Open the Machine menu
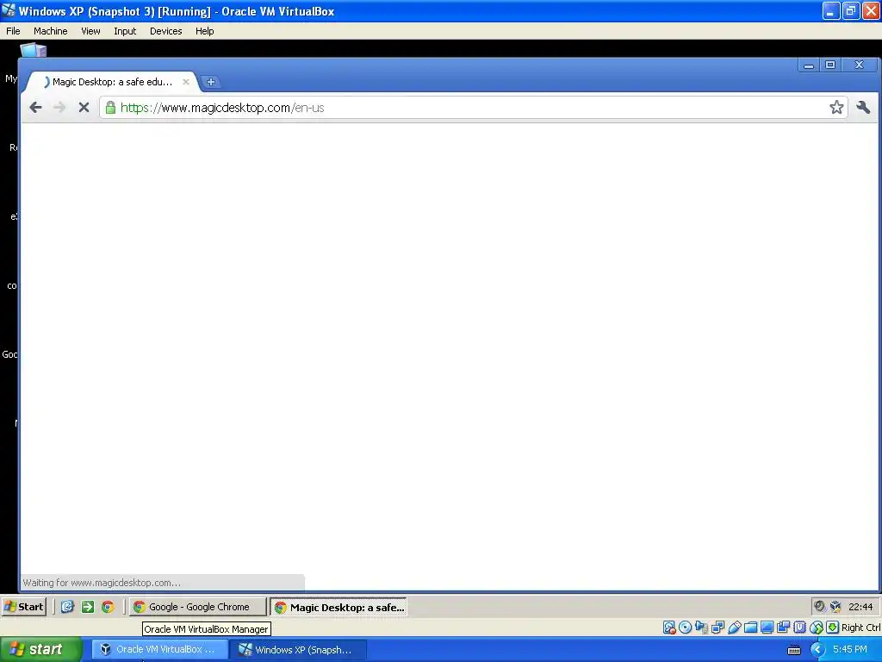The width and height of the screenshot is (882, 662). [x=50, y=31]
